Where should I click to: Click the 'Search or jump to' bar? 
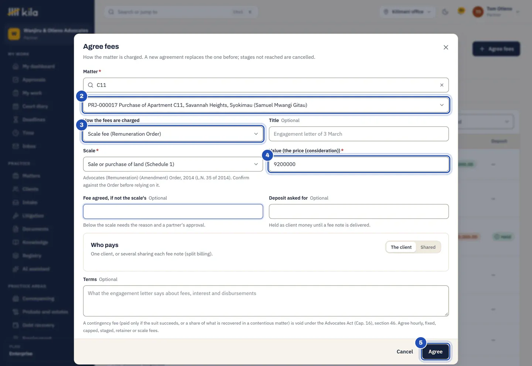coord(181,12)
